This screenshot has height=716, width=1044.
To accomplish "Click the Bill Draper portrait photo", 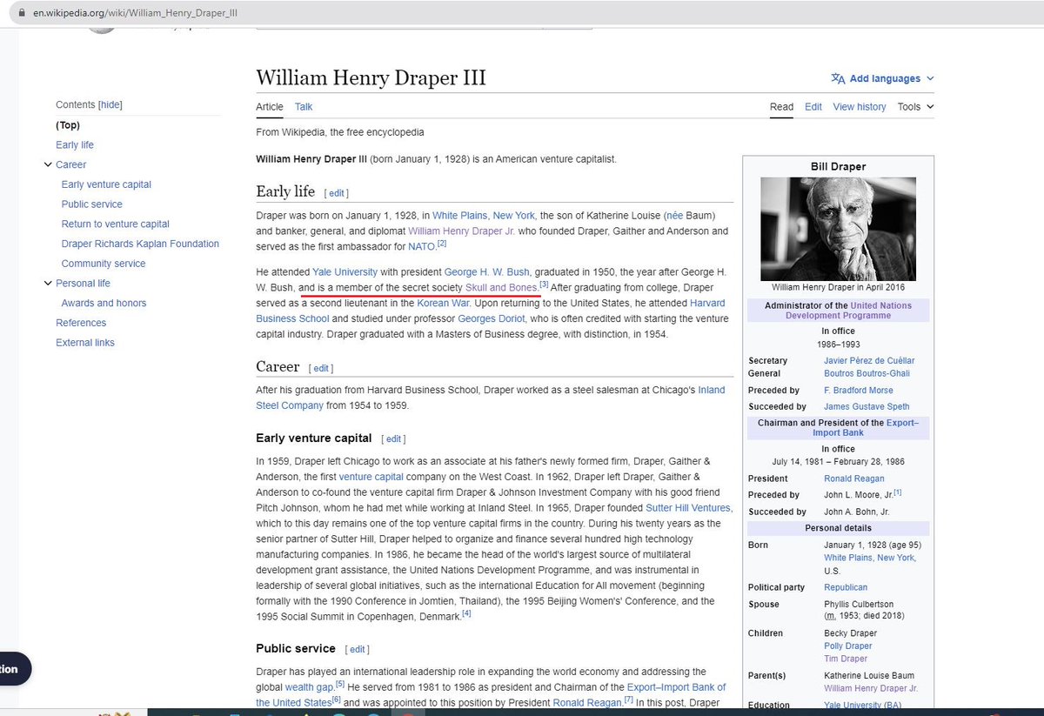I will [838, 229].
